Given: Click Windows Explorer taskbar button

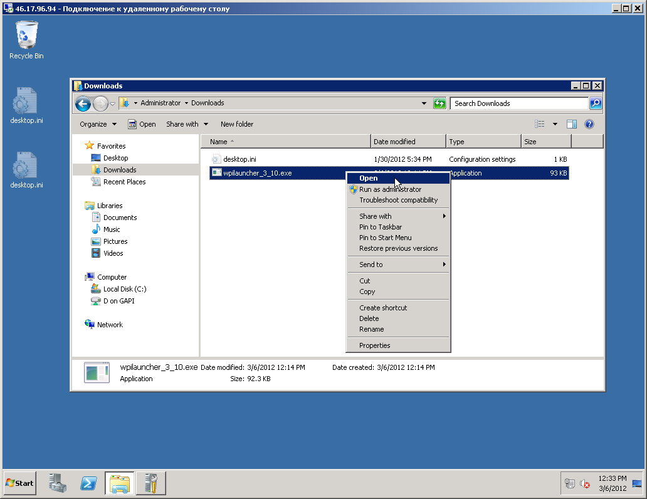Looking at the screenshot, I should [119, 483].
